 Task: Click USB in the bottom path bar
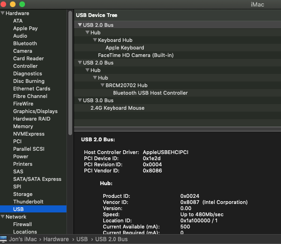[x=82, y=239]
